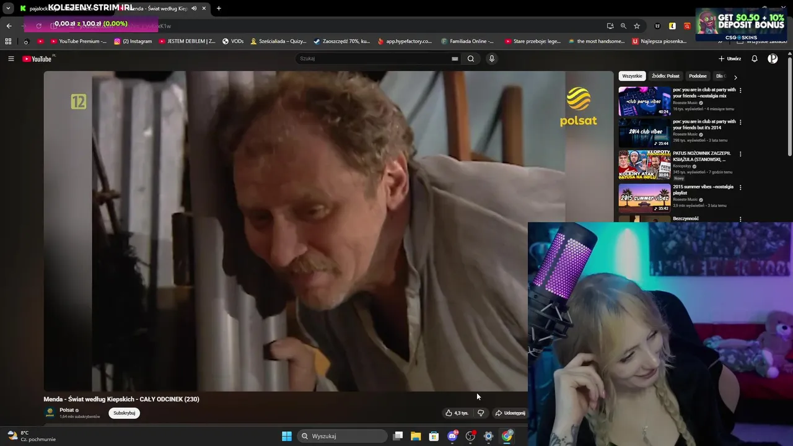Select the Podobne filter chip

(x=698, y=76)
